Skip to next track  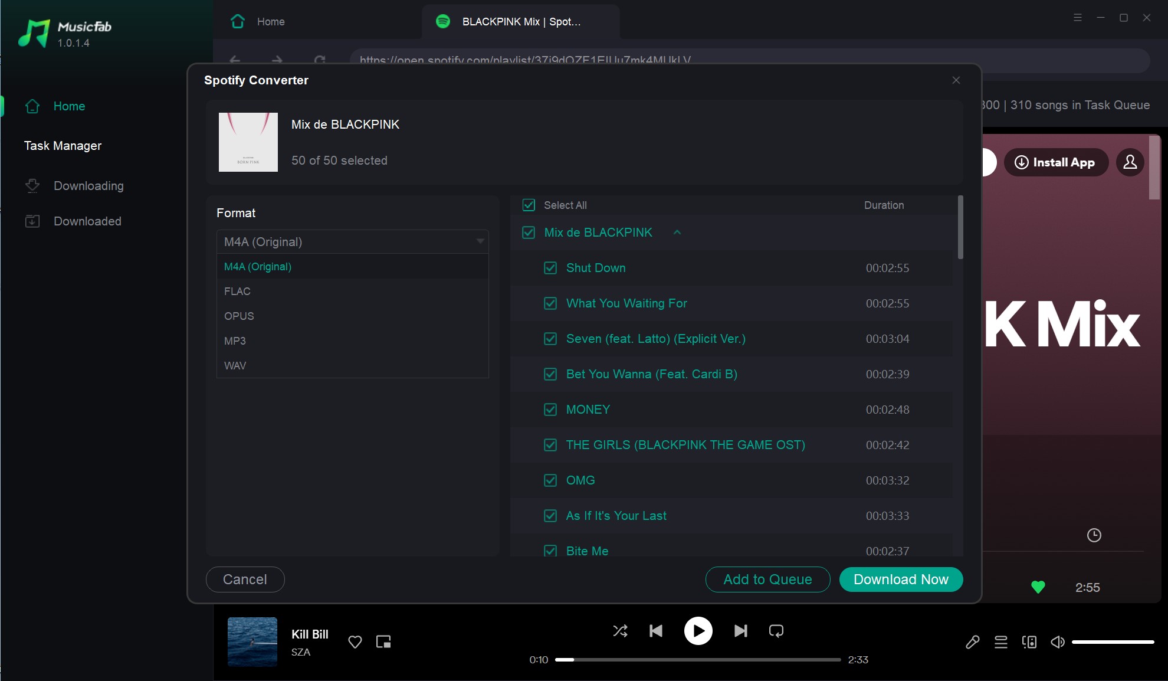pyautogui.click(x=741, y=631)
